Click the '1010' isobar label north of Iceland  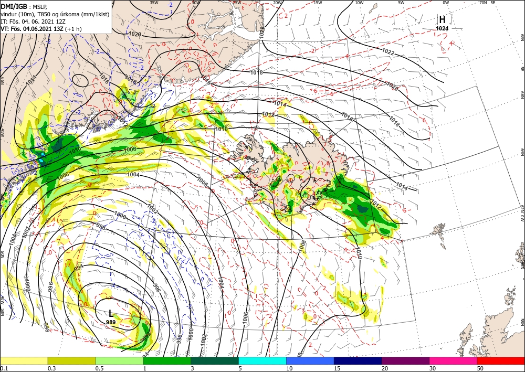222,129
